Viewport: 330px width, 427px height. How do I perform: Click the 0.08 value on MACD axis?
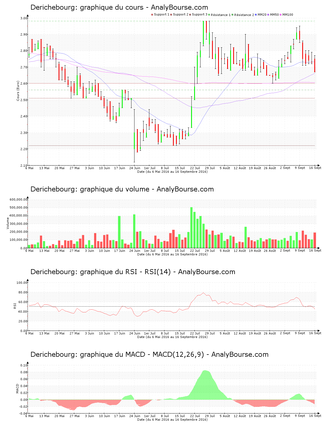click(24, 372)
